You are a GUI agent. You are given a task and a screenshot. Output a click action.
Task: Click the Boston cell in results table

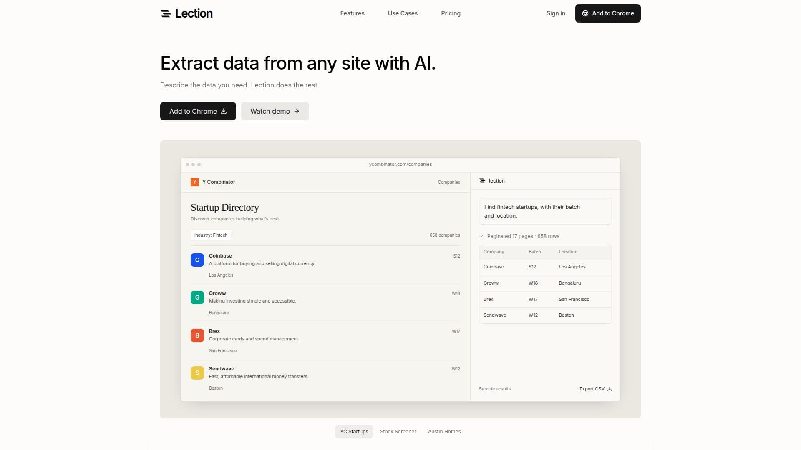coord(567,315)
